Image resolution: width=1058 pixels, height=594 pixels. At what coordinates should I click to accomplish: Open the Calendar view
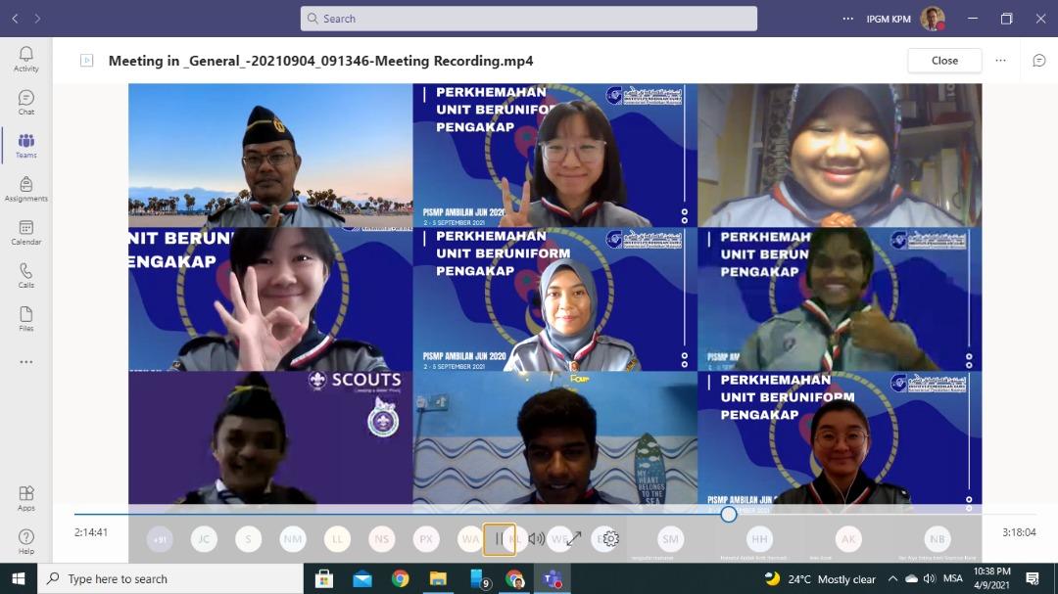tap(26, 232)
